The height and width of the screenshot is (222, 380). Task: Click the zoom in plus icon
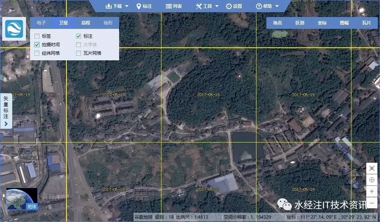coord(372,191)
